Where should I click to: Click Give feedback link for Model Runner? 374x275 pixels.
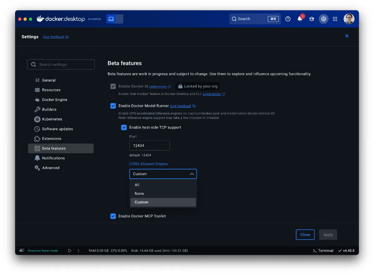tap(180, 106)
